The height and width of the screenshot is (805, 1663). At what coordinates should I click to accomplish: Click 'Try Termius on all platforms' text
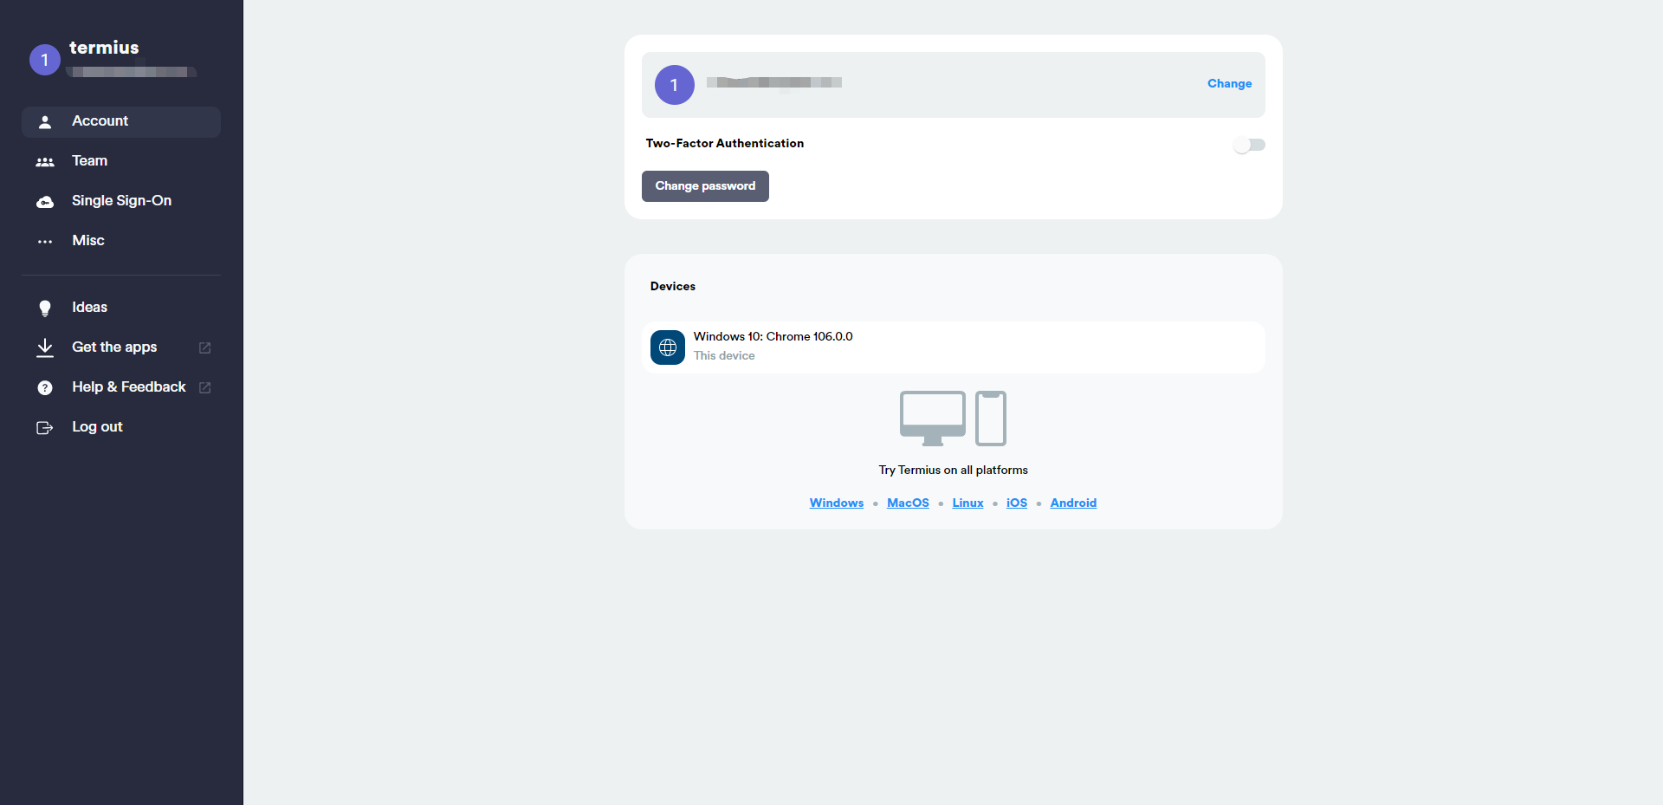point(954,471)
